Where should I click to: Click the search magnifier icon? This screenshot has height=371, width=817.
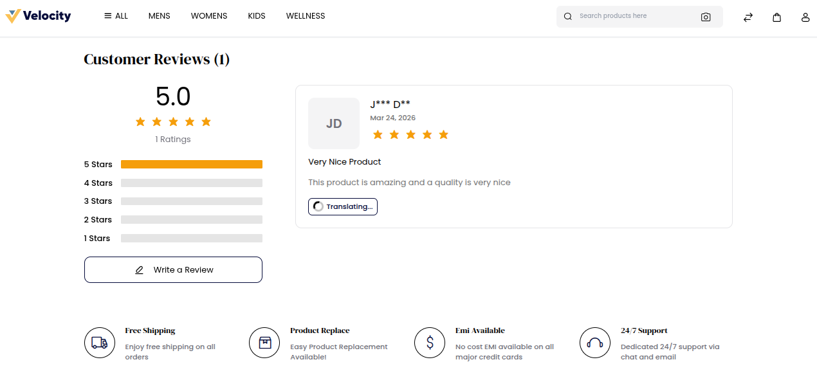pos(568,17)
